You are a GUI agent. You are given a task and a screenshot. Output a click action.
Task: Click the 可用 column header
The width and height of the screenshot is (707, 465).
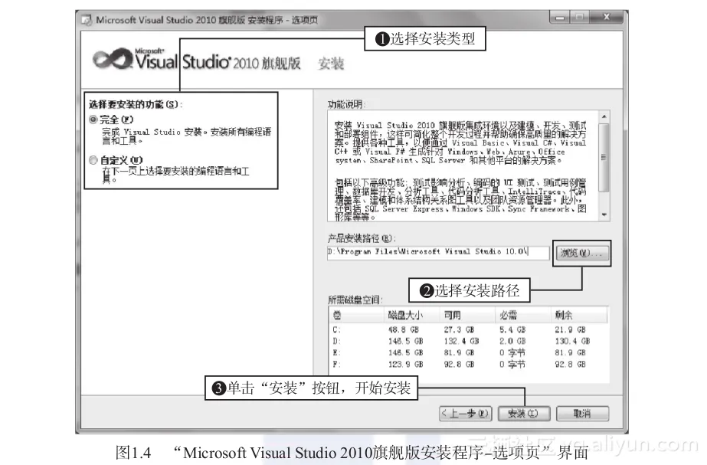[x=467, y=315]
